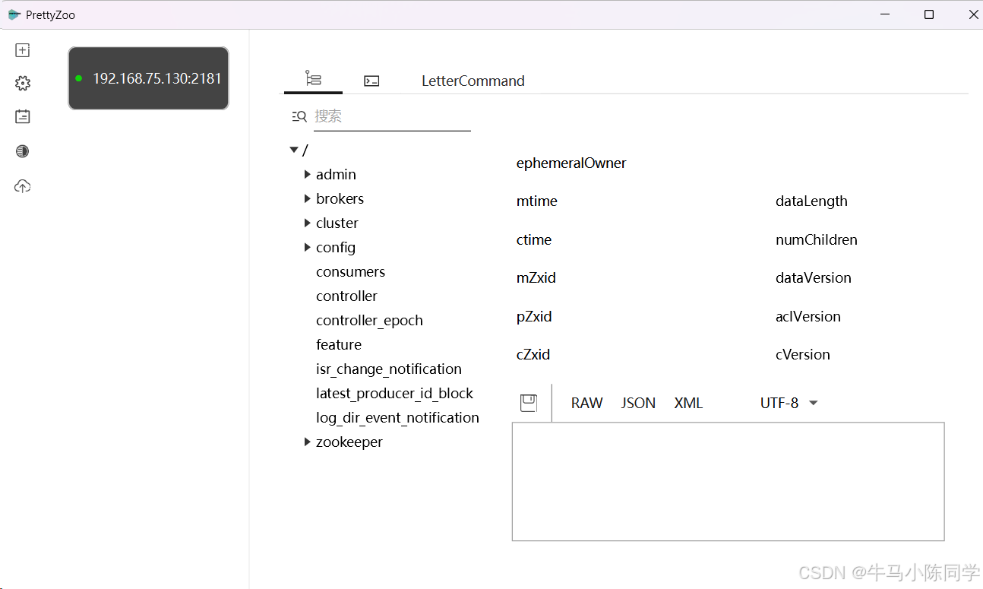Click the search filter icon beside search box
The height and width of the screenshot is (589, 983).
pos(299,116)
